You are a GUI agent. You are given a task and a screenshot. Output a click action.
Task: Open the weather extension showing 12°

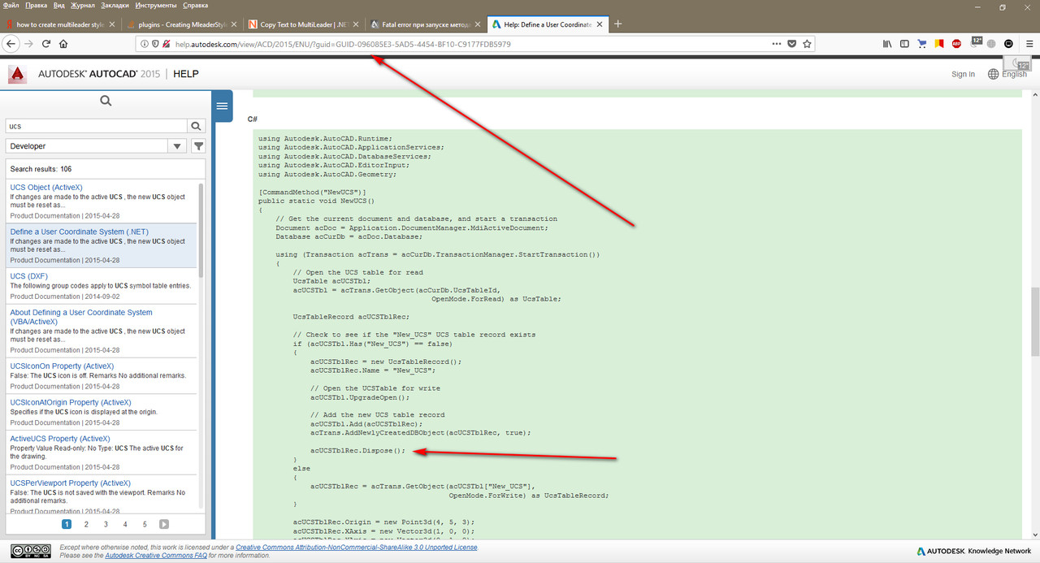[975, 42]
